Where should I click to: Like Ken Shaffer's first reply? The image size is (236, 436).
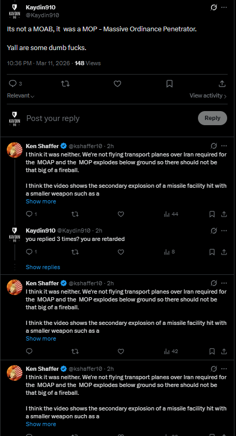tap(121, 214)
